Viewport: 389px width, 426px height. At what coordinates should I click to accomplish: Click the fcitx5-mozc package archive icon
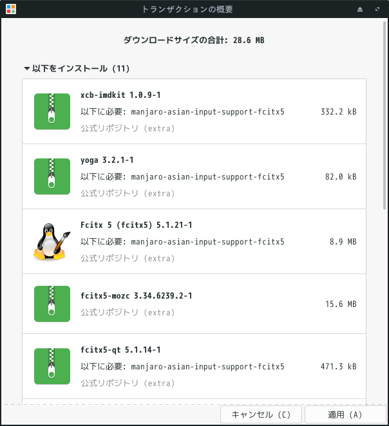[x=52, y=304]
